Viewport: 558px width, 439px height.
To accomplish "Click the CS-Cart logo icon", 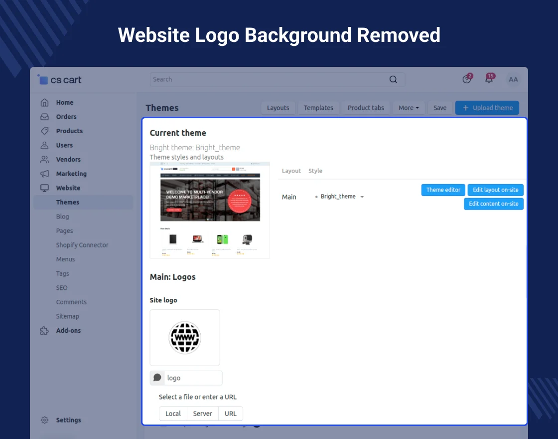I will point(43,80).
